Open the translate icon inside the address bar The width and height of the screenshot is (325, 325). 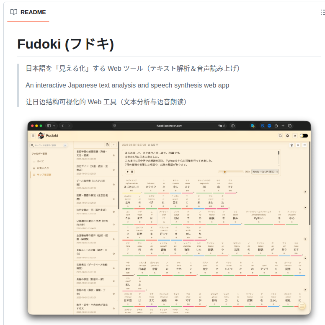pos(220,126)
